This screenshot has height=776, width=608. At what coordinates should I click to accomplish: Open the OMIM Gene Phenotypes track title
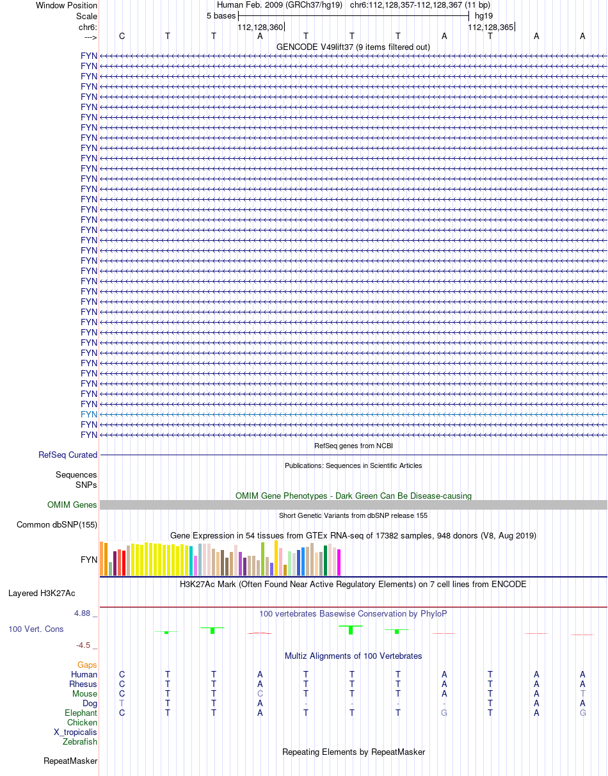point(353,496)
